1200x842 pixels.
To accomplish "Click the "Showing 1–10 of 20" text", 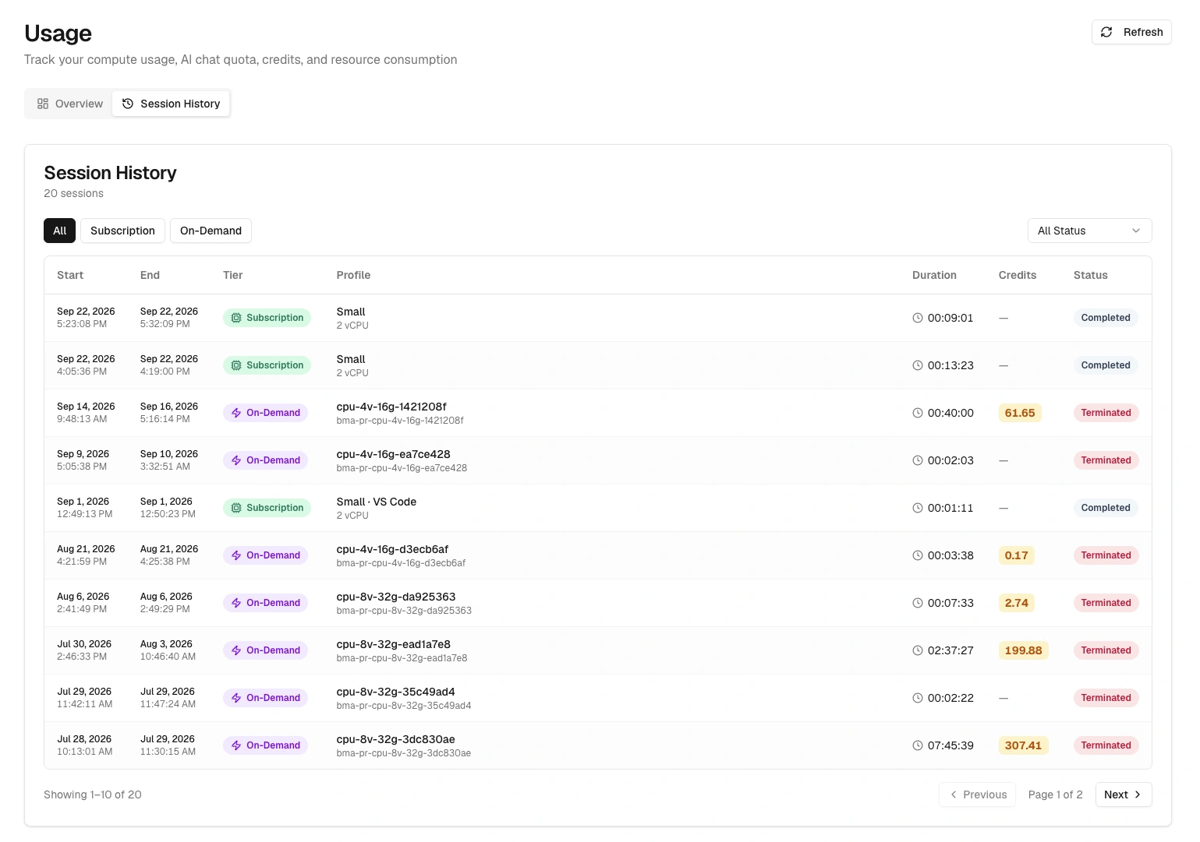I will tap(93, 794).
